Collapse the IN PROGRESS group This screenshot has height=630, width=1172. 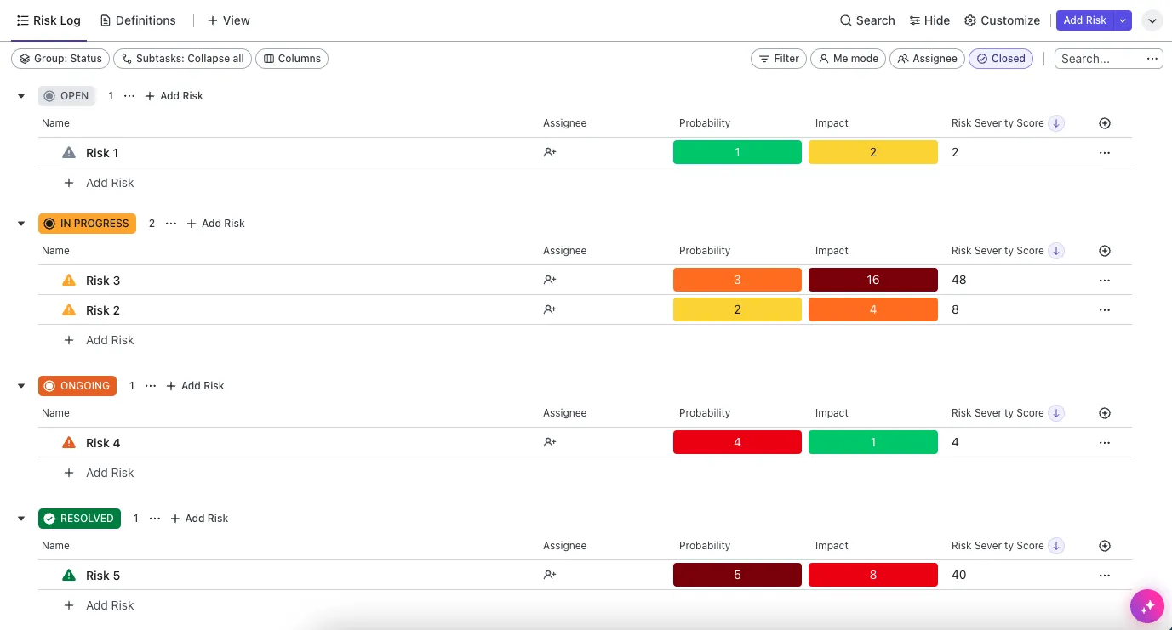[21, 224]
